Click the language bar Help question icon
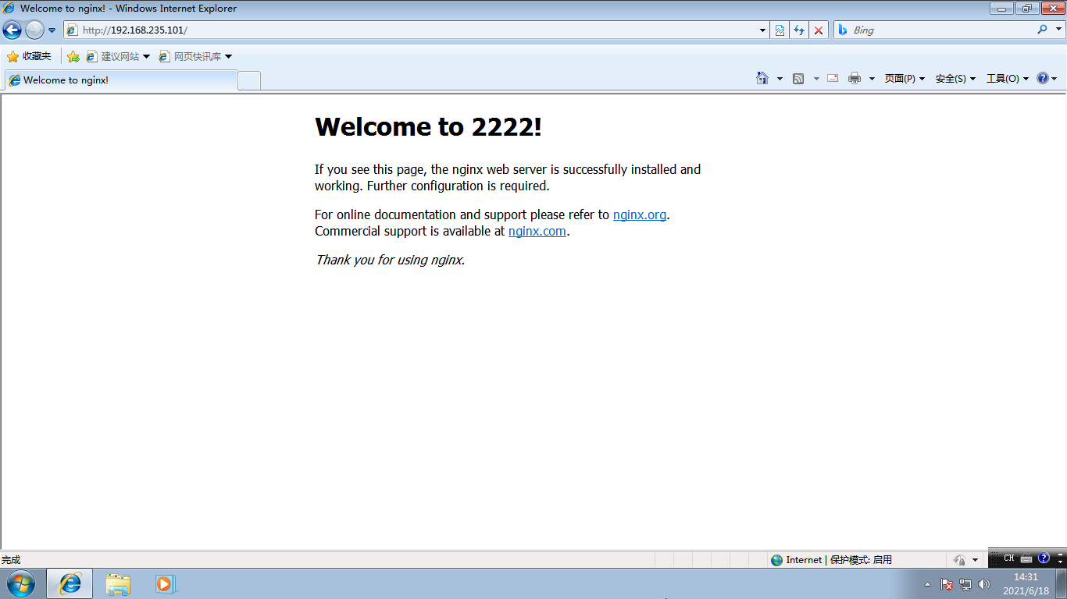Image resolution: width=1067 pixels, height=599 pixels. click(1044, 558)
